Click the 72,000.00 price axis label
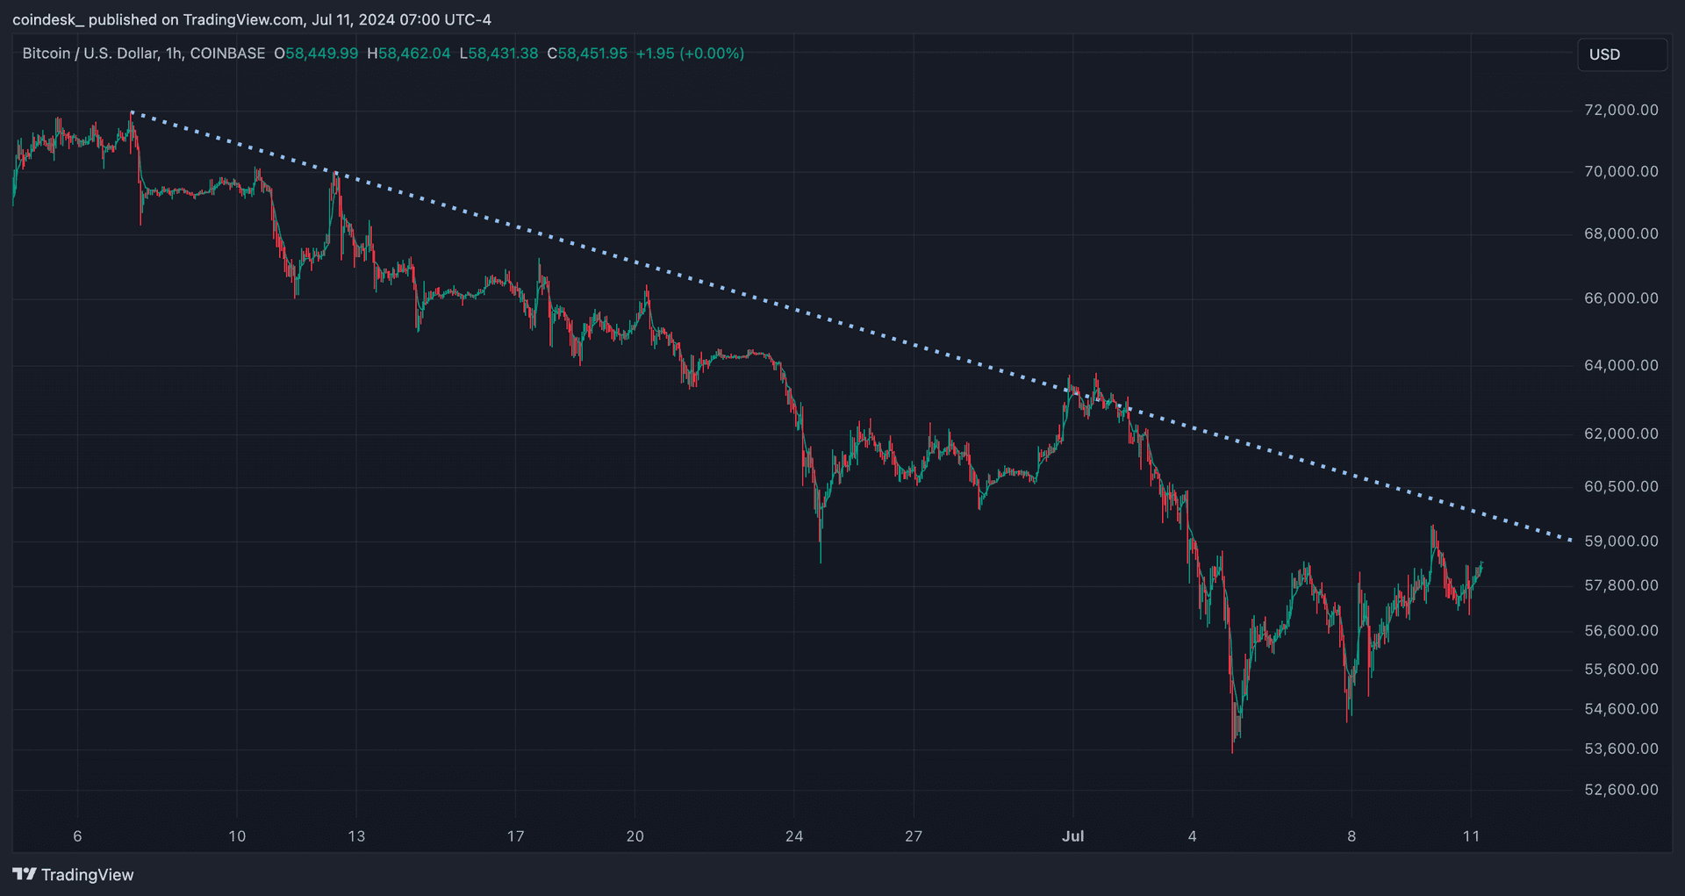This screenshot has height=896, width=1685. coord(1621,110)
